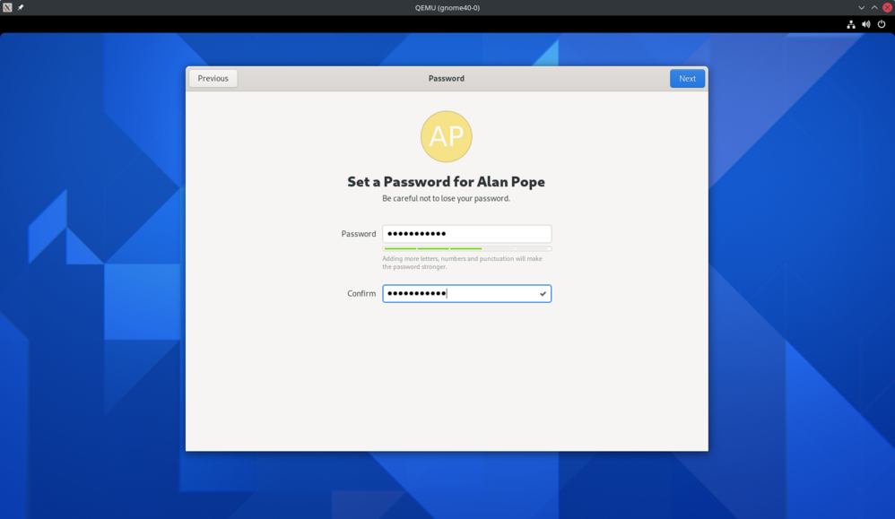Go back with the Previous button
Viewport: 895px width, 519px height.
coord(213,79)
